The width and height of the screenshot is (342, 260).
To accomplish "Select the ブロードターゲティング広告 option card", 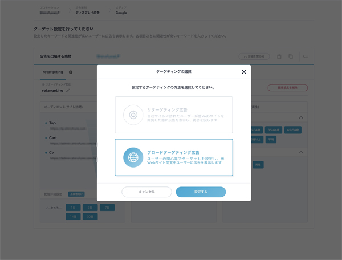I will 174,157.
